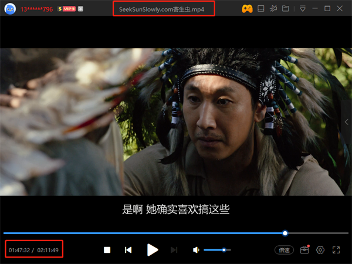
Task: Open the toolbox icon
Action: coord(304,250)
